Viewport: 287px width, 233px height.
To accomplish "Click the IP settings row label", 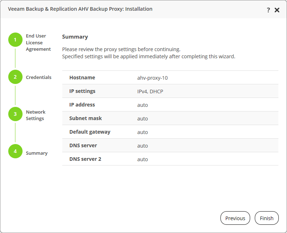I will coord(82,91).
